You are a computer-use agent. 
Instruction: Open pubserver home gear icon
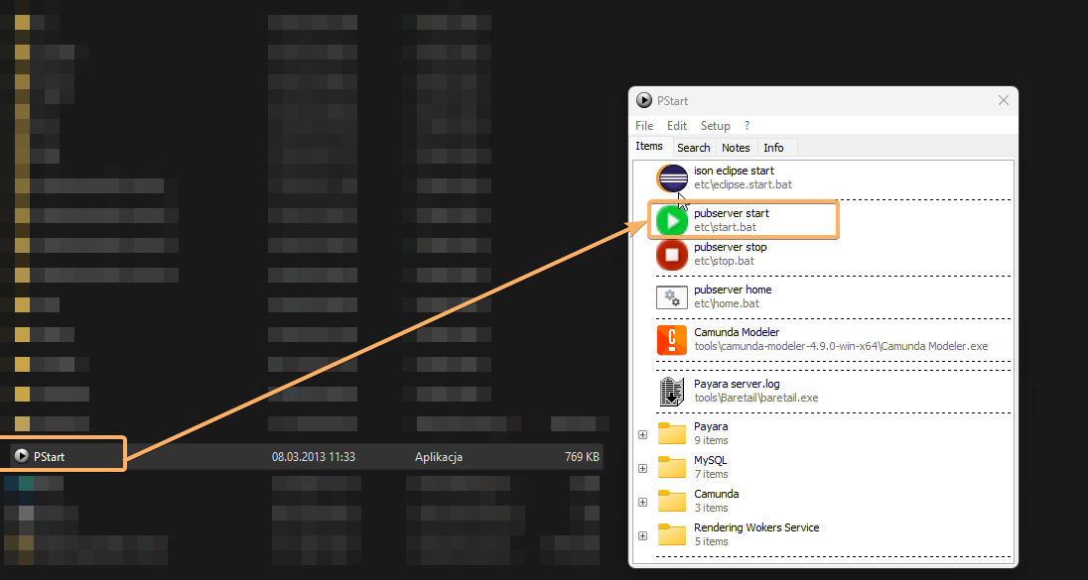[x=672, y=297]
